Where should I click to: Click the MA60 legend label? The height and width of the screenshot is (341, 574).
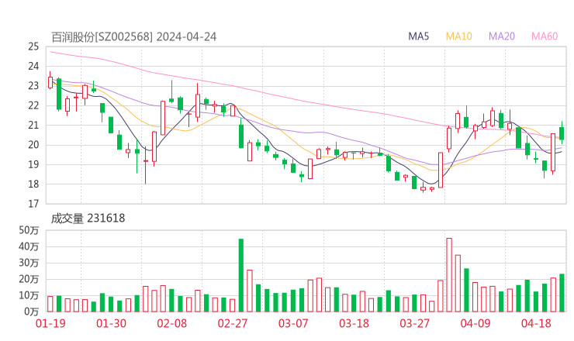tap(545, 36)
